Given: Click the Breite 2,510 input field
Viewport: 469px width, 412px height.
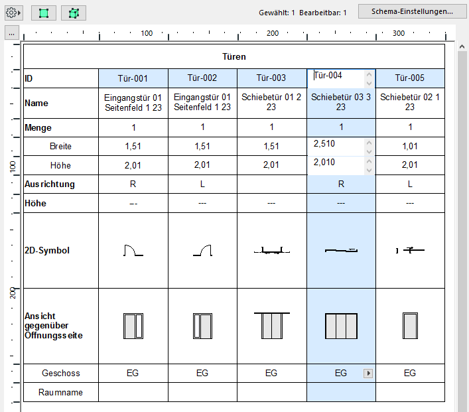Looking at the screenshot, I should (336, 147).
